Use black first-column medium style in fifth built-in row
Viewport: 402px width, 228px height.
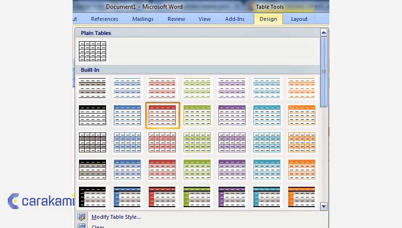pyautogui.click(x=93, y=197)
